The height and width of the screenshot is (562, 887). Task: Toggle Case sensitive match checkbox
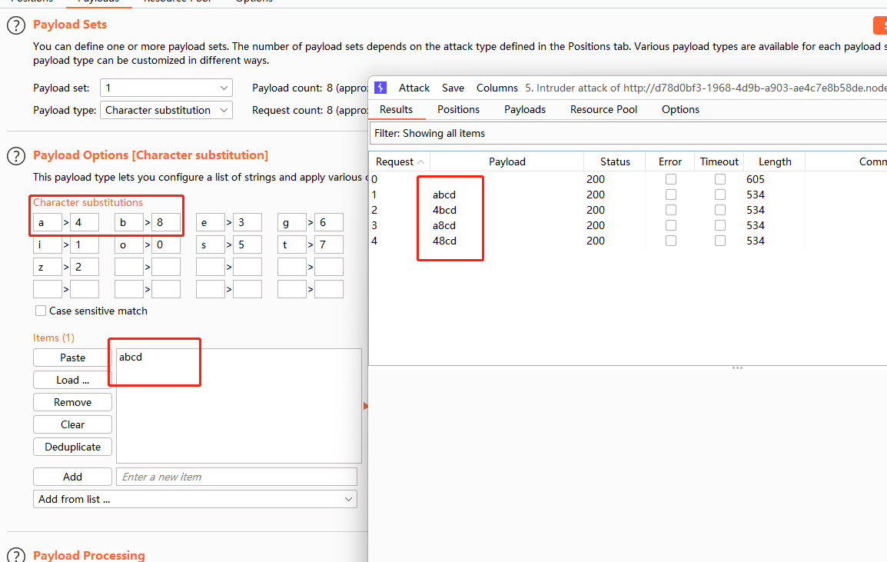pyautogui.click(x=41, y=311)
